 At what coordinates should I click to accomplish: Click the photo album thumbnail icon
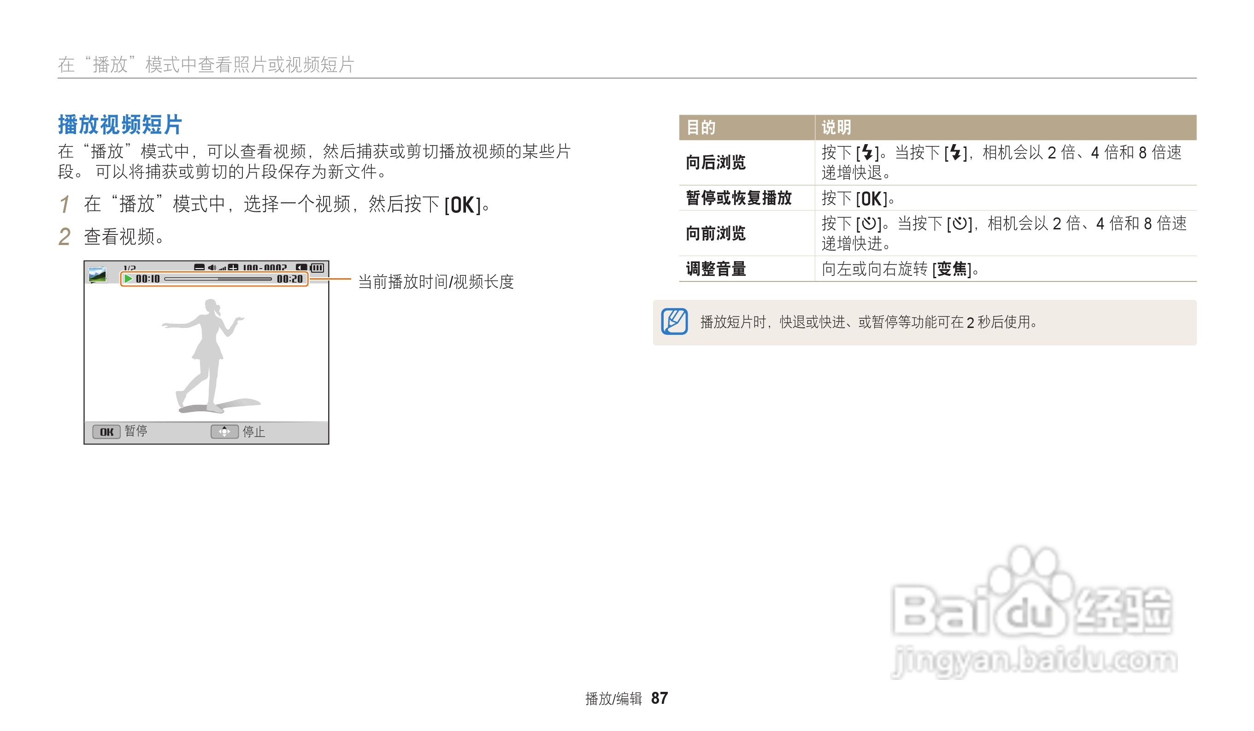(97, 275)
